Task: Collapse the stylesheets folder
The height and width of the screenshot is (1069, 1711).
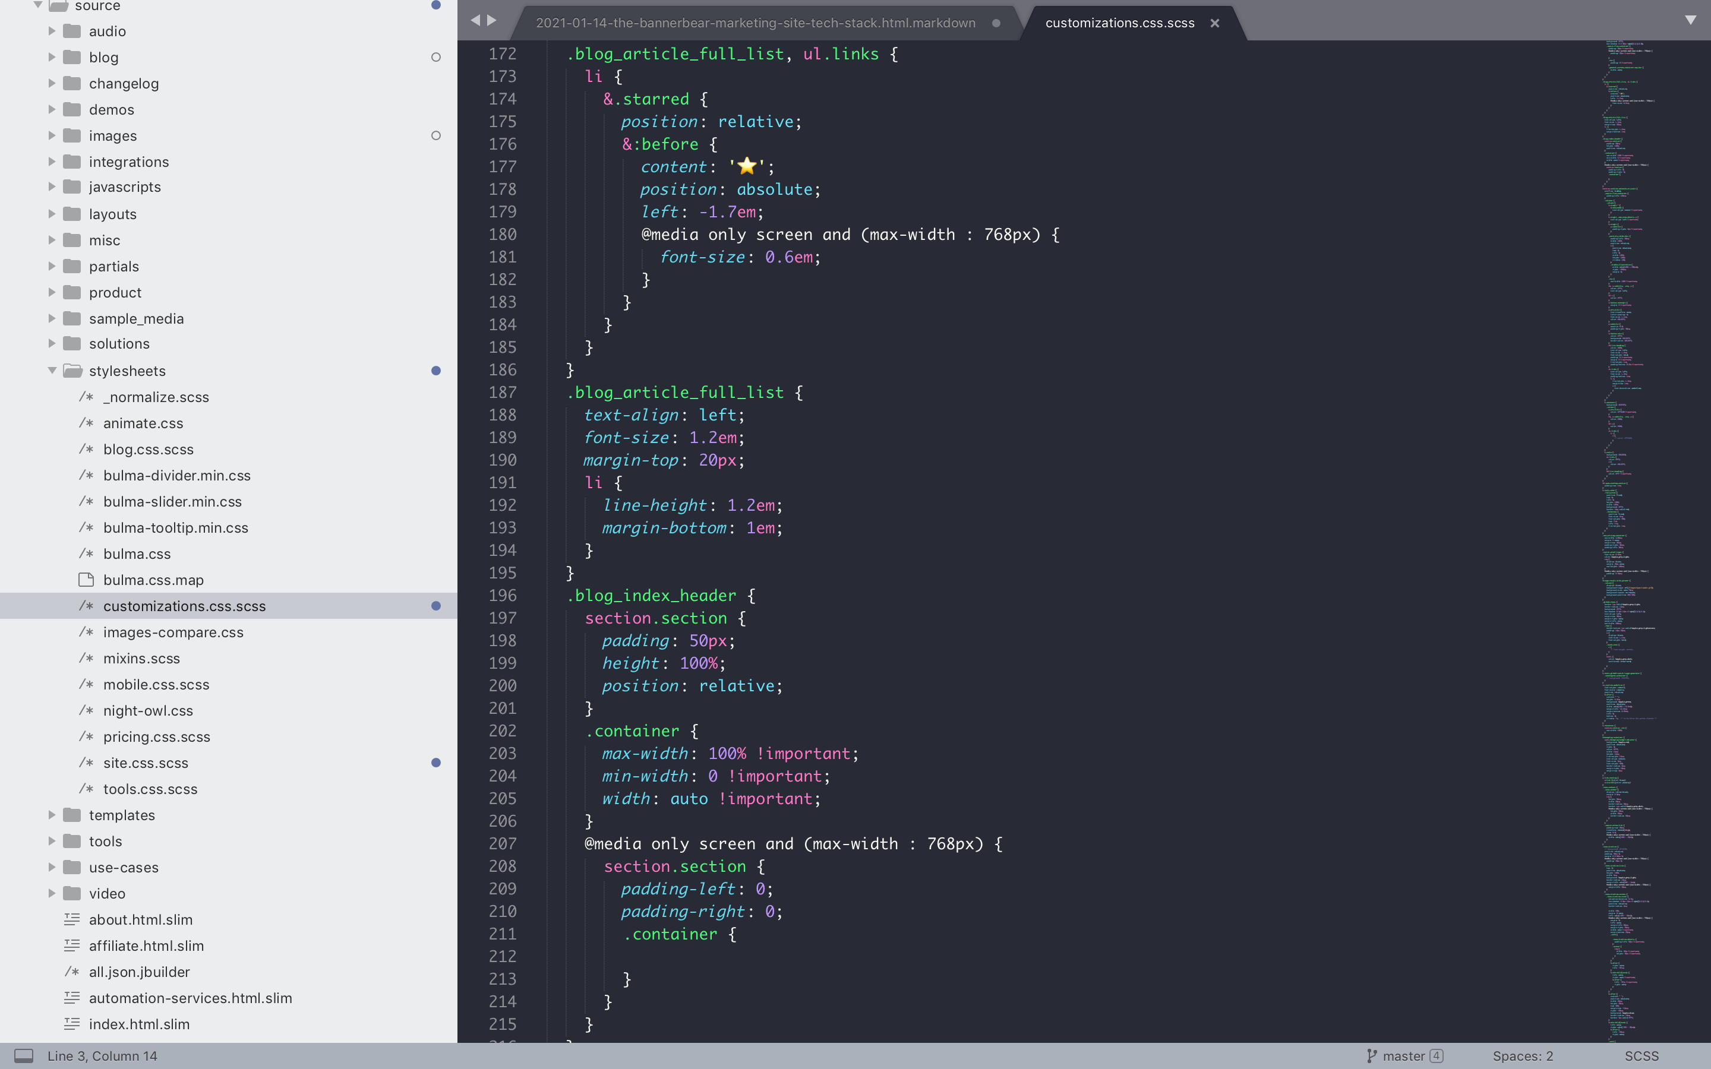Action: (52, 371)
